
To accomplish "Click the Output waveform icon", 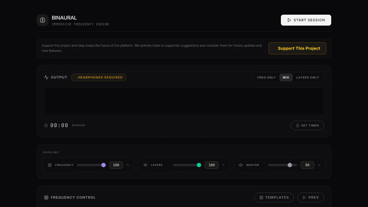I will [x=46, y=77].
